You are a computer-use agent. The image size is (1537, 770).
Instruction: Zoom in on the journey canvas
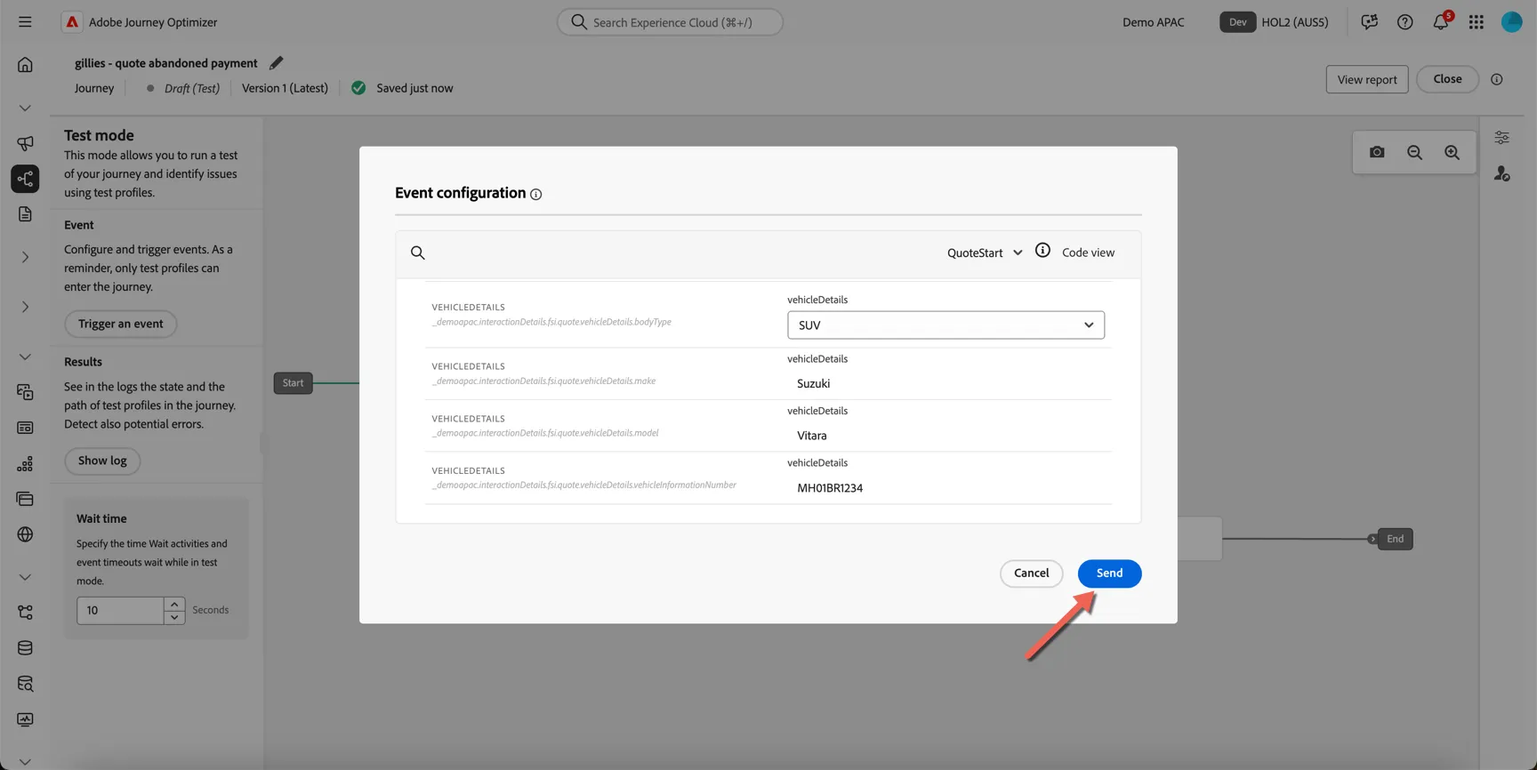coord(1452,152)
